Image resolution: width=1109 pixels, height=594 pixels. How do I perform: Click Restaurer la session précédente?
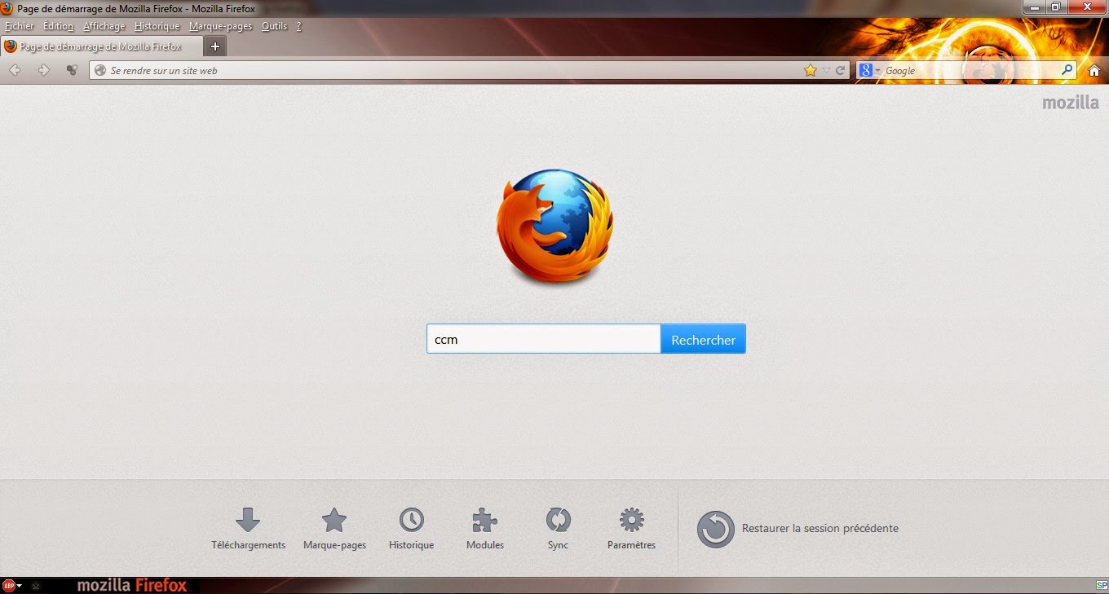coord(798,529)
